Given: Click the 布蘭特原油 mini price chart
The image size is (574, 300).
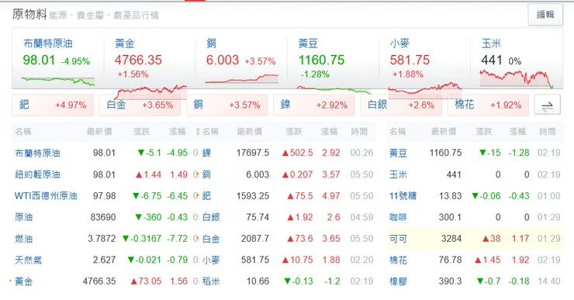Looking at the screenshot, I should [x=58, y=81].
